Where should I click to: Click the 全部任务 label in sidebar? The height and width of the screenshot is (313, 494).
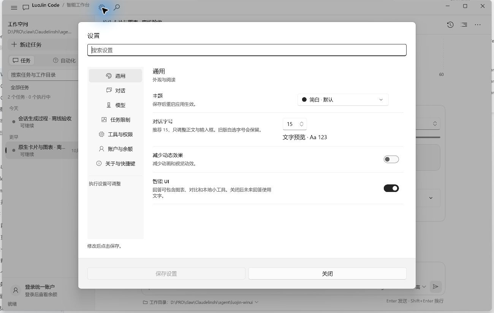click(x=20, y=87)
